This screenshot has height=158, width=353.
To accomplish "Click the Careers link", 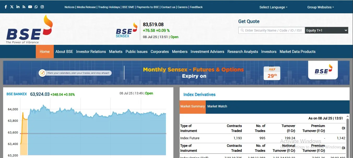I will 183,7.
